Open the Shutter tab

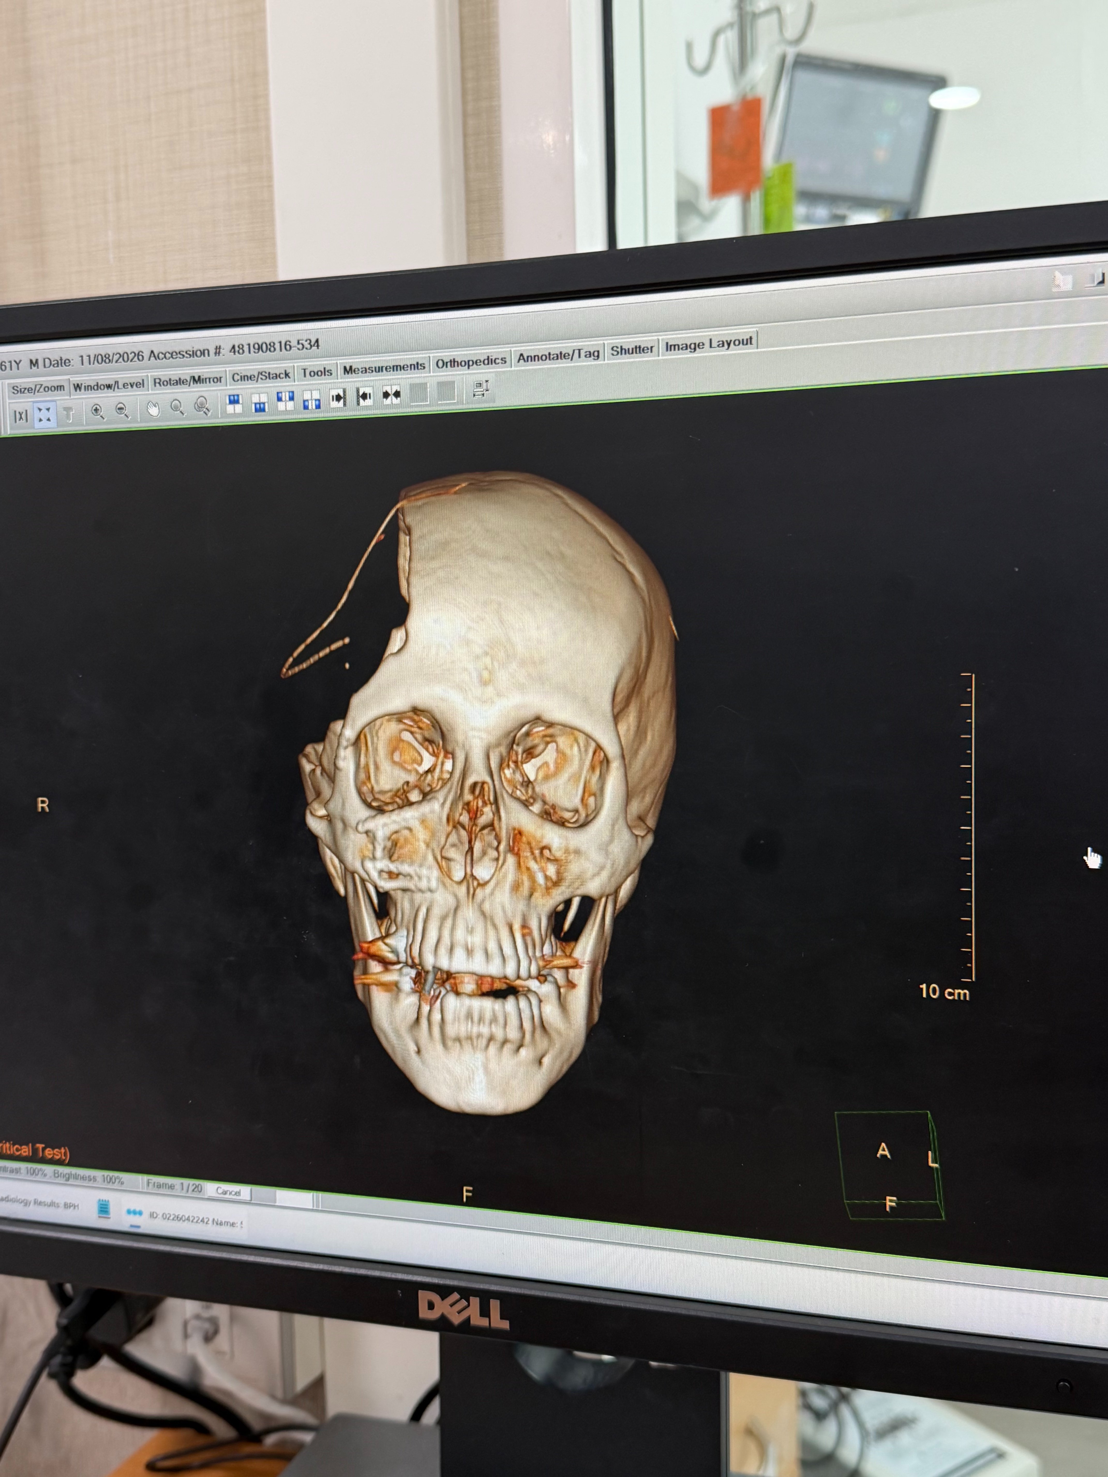click(632, 350)
